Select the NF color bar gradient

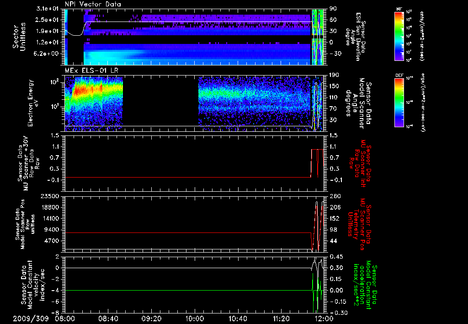(399, 36)
